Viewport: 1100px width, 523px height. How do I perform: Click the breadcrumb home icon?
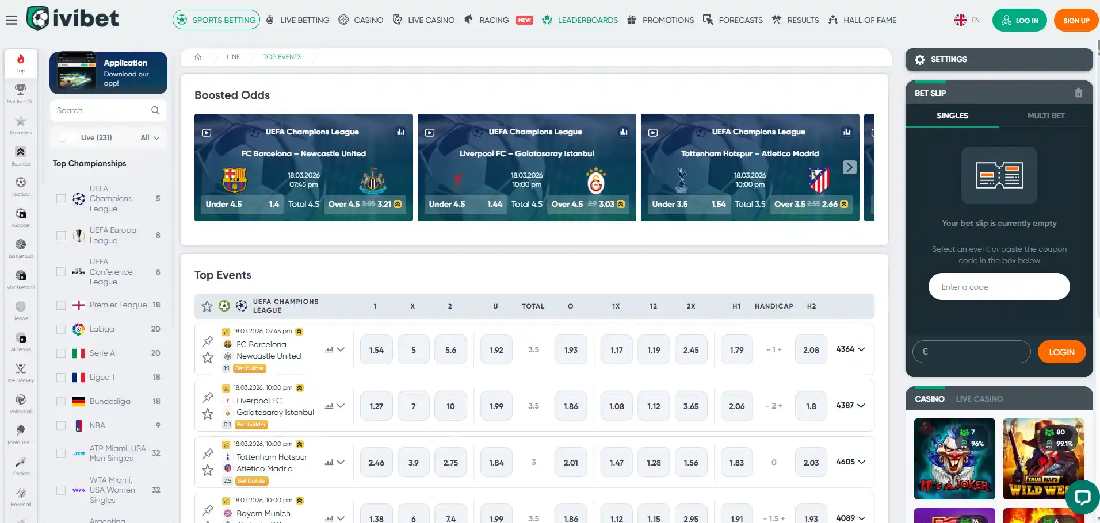coord(198,57)
